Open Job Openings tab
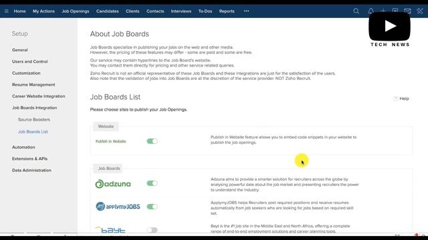Screen dimensions: 428x240 coord(76,11)
